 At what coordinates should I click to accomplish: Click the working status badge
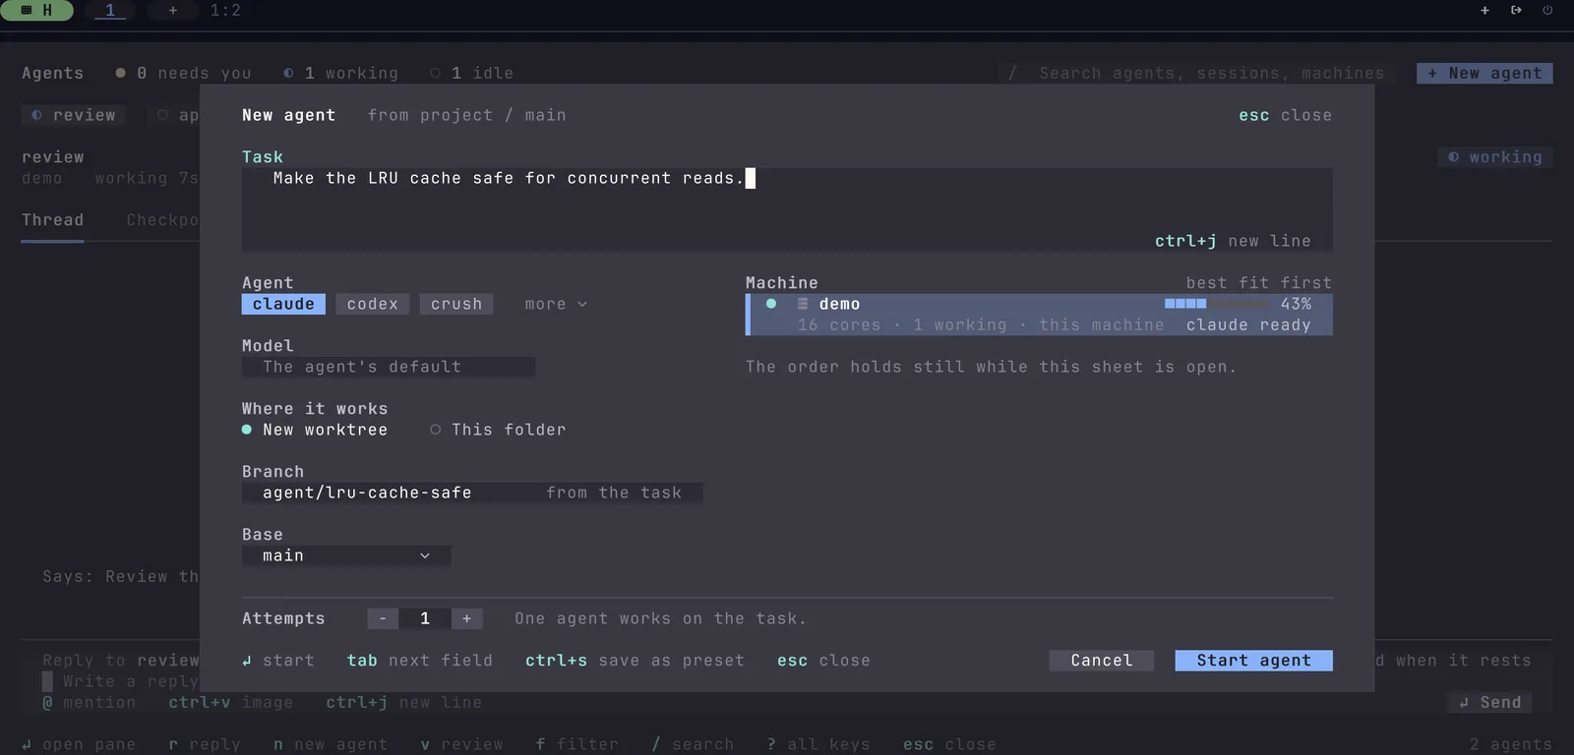point(1495,157)
